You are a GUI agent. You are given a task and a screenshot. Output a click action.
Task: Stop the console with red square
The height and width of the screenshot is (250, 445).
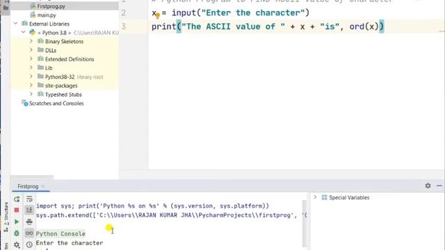tap(17, 210)
